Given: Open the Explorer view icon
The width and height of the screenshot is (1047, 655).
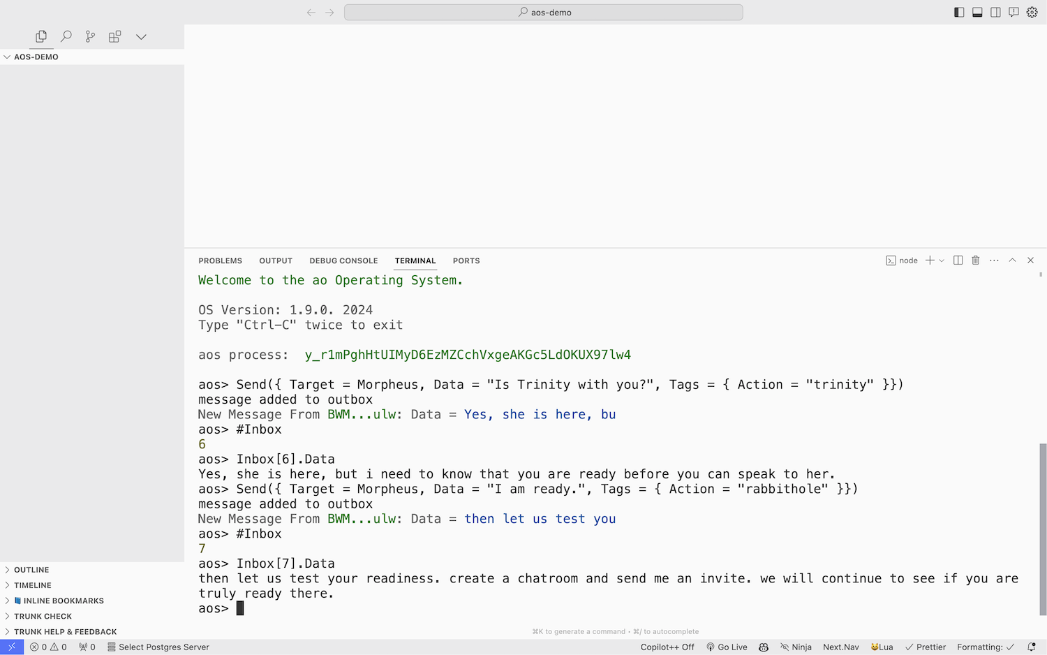Looking at the screenshot, I should click(x=41, y=36).
